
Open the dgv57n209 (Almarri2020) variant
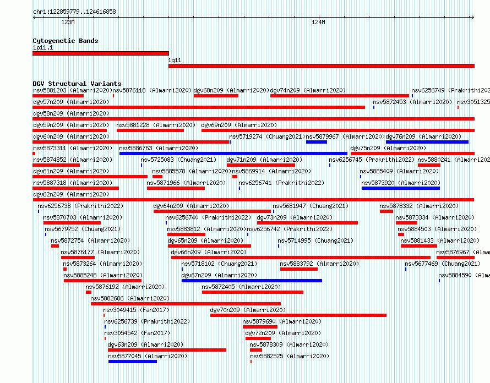pos(71,102)
